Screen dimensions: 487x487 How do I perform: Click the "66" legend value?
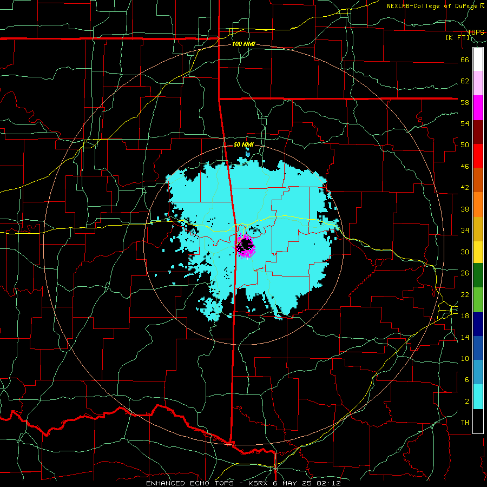pyautogui.click(x=465, y=60)
